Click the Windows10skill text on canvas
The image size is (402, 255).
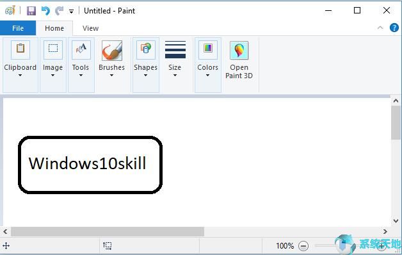click(x=88, y=163)
